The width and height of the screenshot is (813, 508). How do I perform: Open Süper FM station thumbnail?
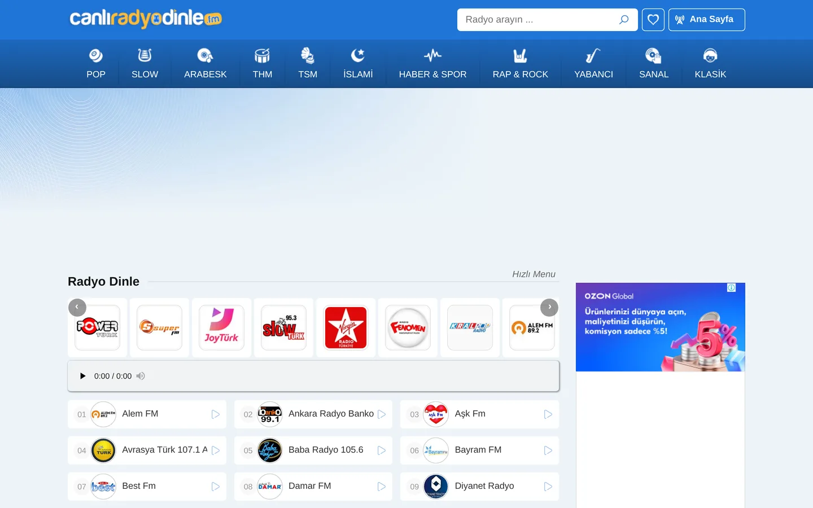click(159, 327)
